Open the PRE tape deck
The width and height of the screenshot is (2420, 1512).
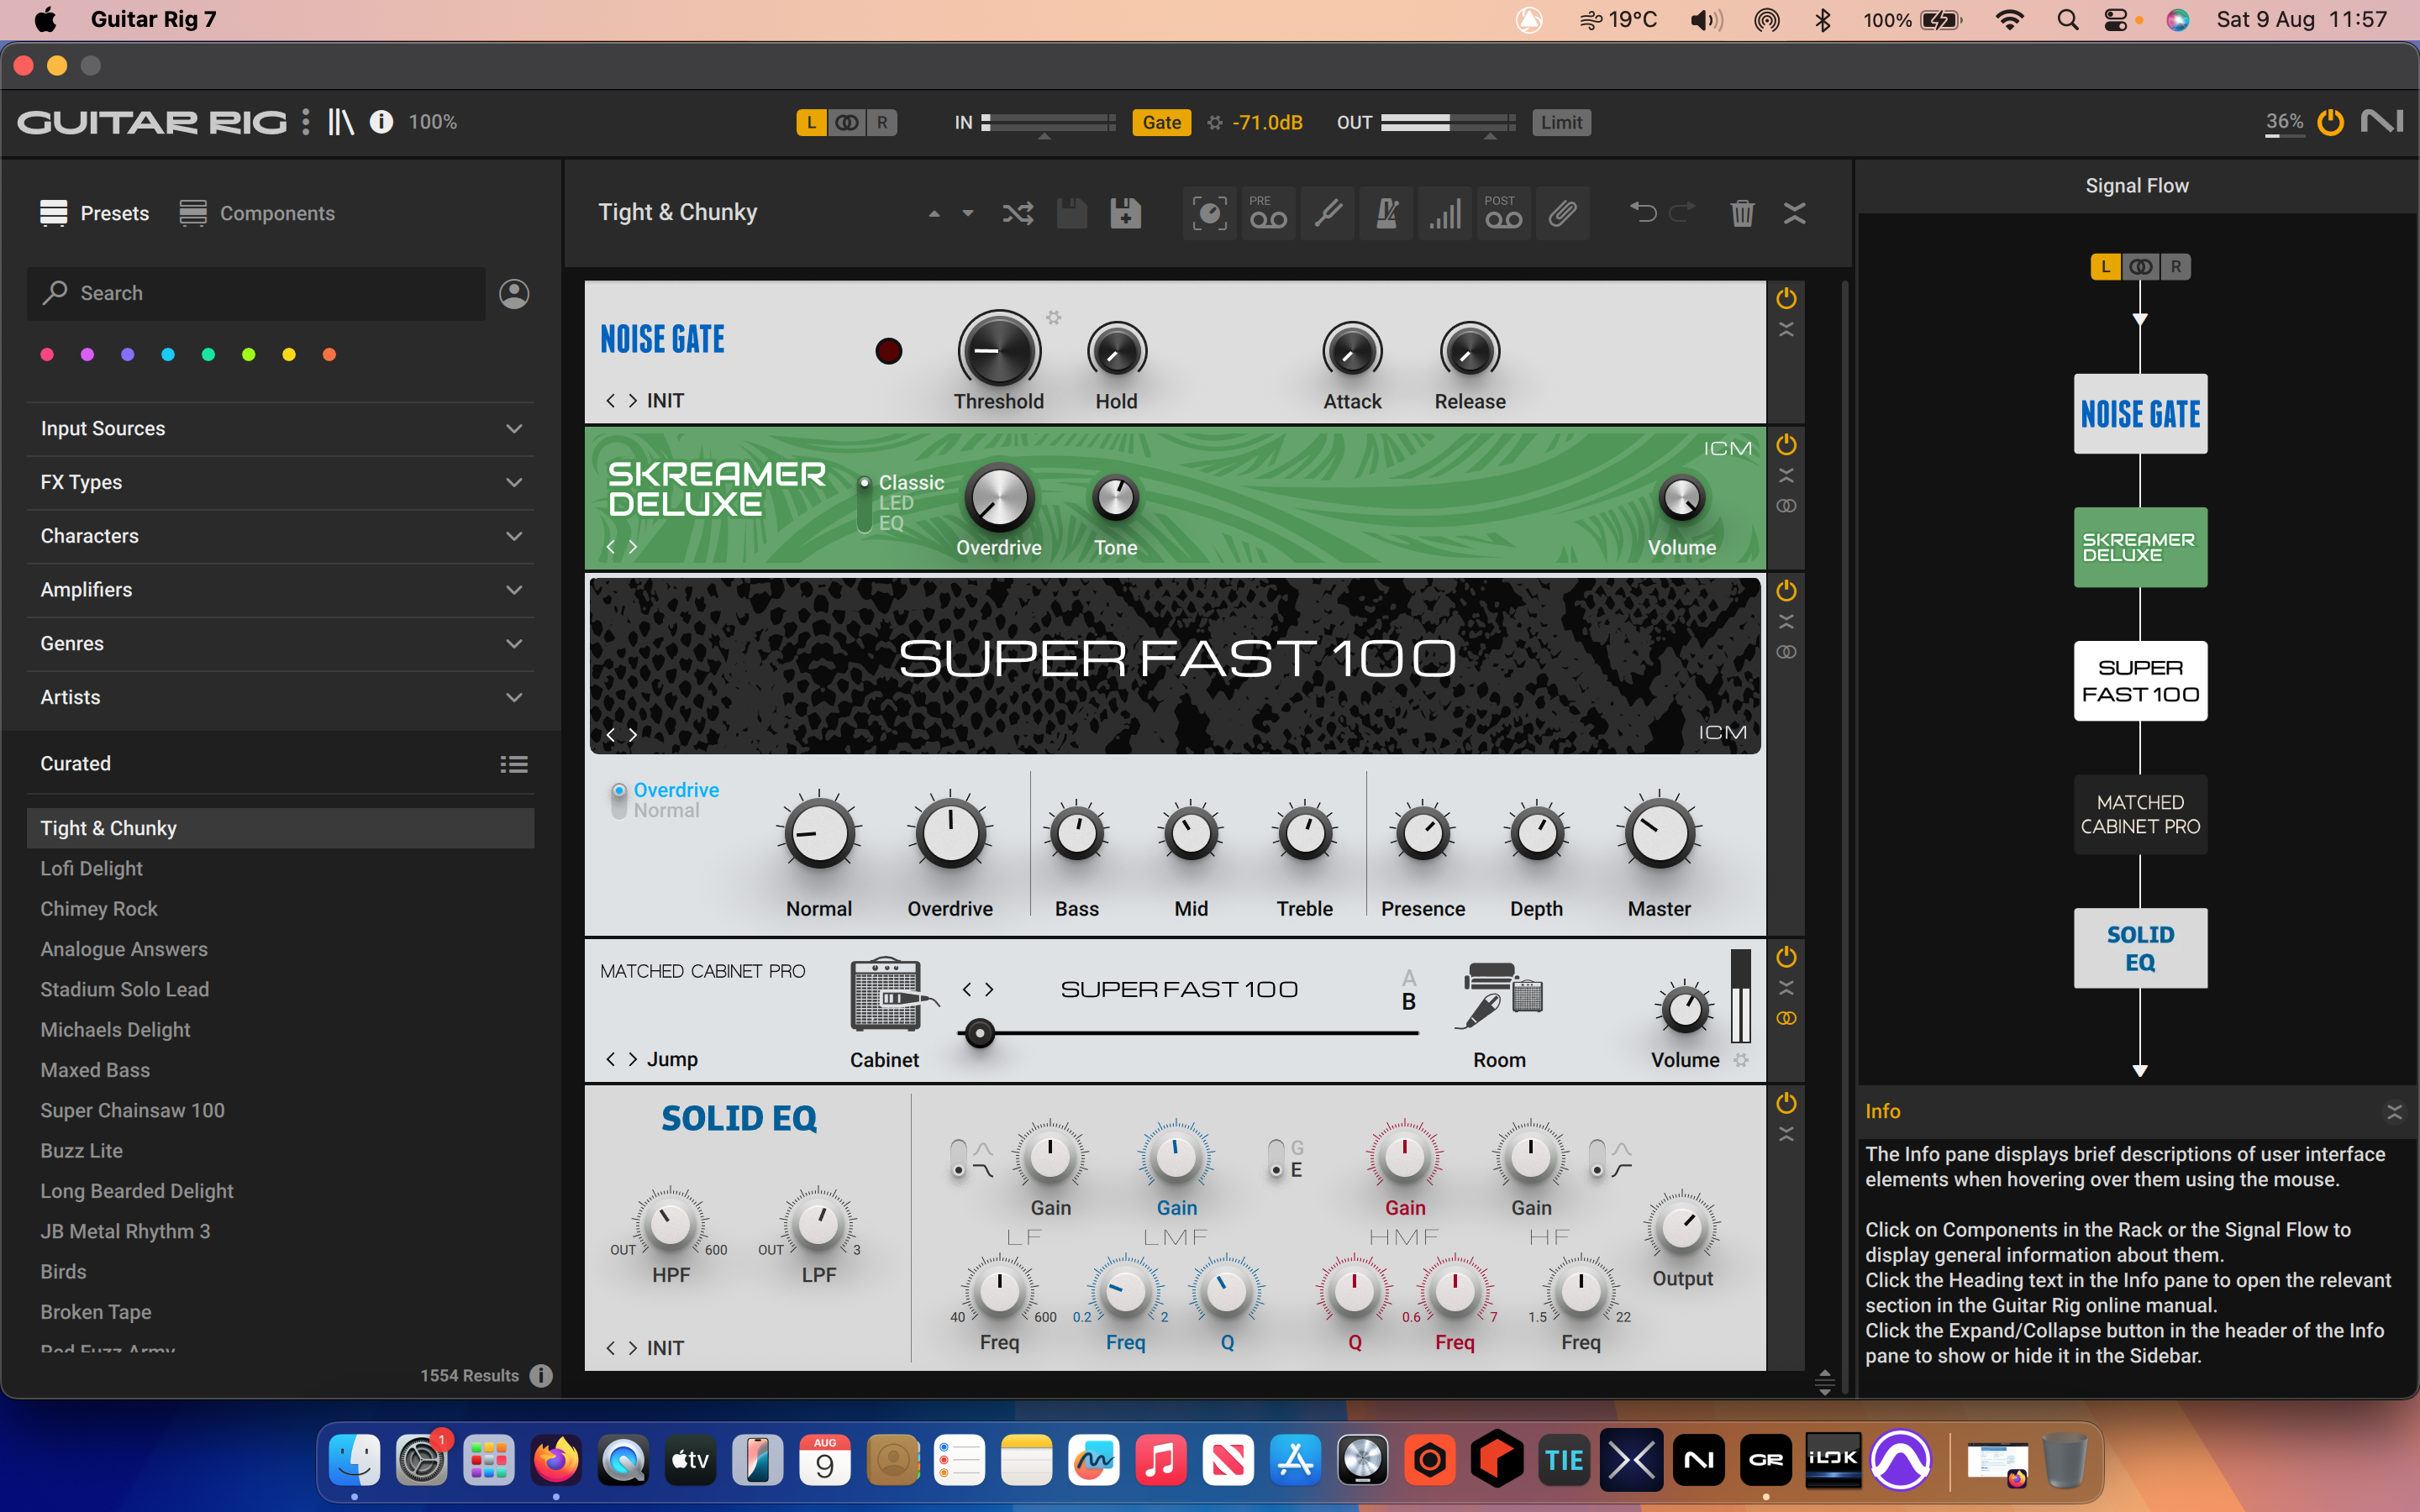[x=1268, y=213]
